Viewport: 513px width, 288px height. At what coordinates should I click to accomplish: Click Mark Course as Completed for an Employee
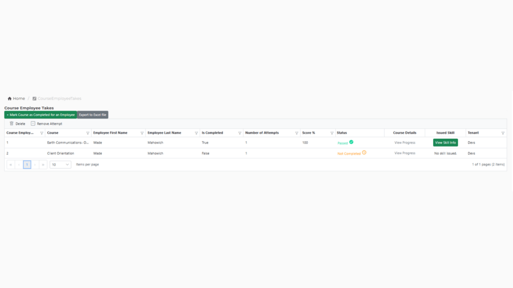(40, 115)
